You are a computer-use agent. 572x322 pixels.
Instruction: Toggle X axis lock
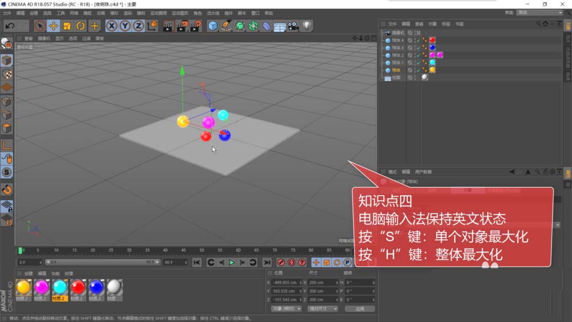tap(112, 26)
